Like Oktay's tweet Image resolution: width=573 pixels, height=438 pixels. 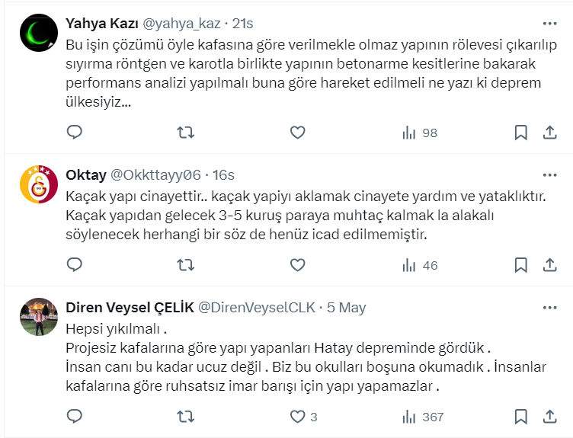[297, 265]
